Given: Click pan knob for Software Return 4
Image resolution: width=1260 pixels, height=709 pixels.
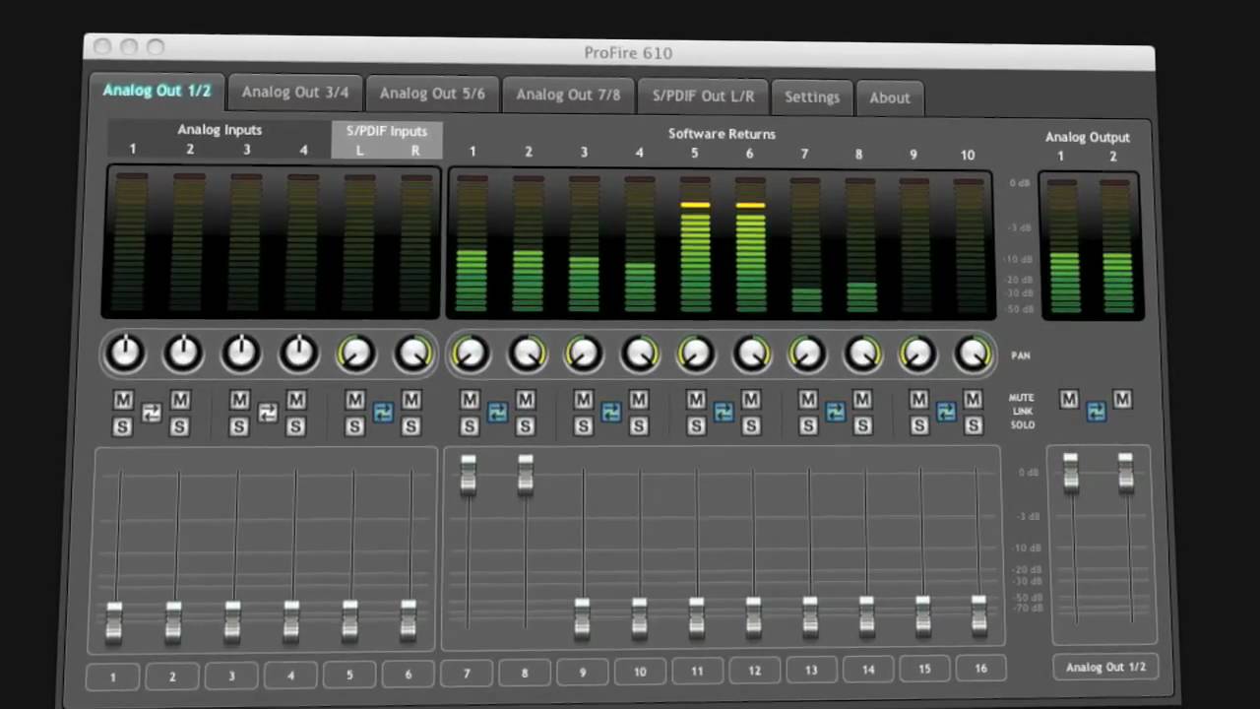Looking at the screenshot, I should 640,354.
